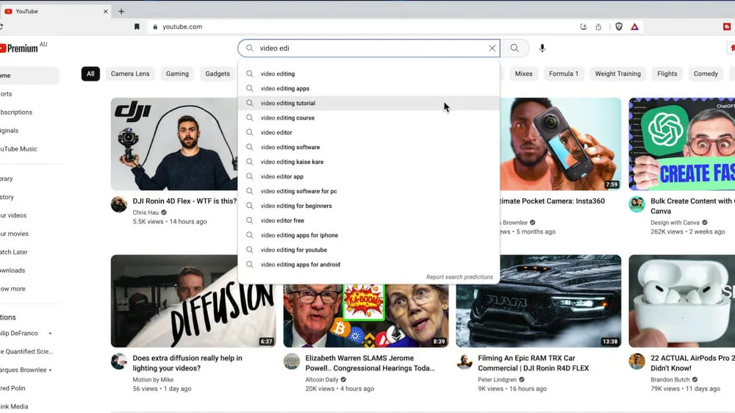Open the DJI Ronin 4D Flex thumbnail
The image size is (735, 413).
pos(173,144)
